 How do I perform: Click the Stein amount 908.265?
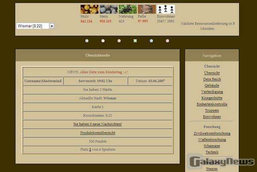pyautogui.click(x=105, y=21)
